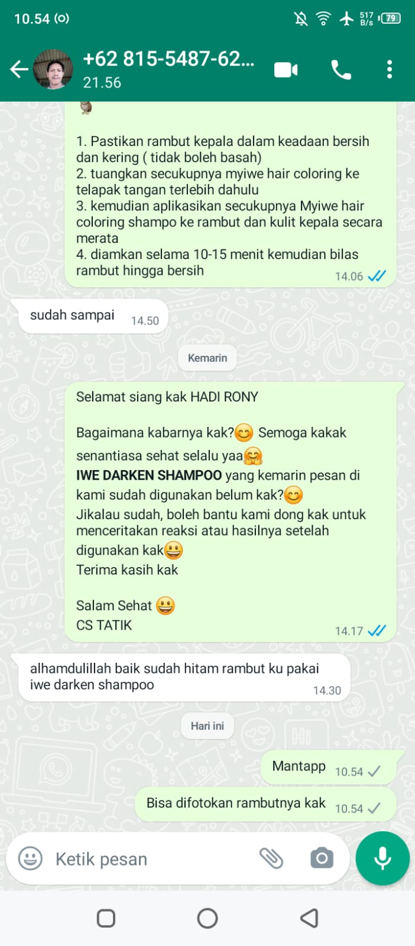Viewport: 415px width, 946px height.
Task: Tap the Android back triangle button
Action: [309, 918]
